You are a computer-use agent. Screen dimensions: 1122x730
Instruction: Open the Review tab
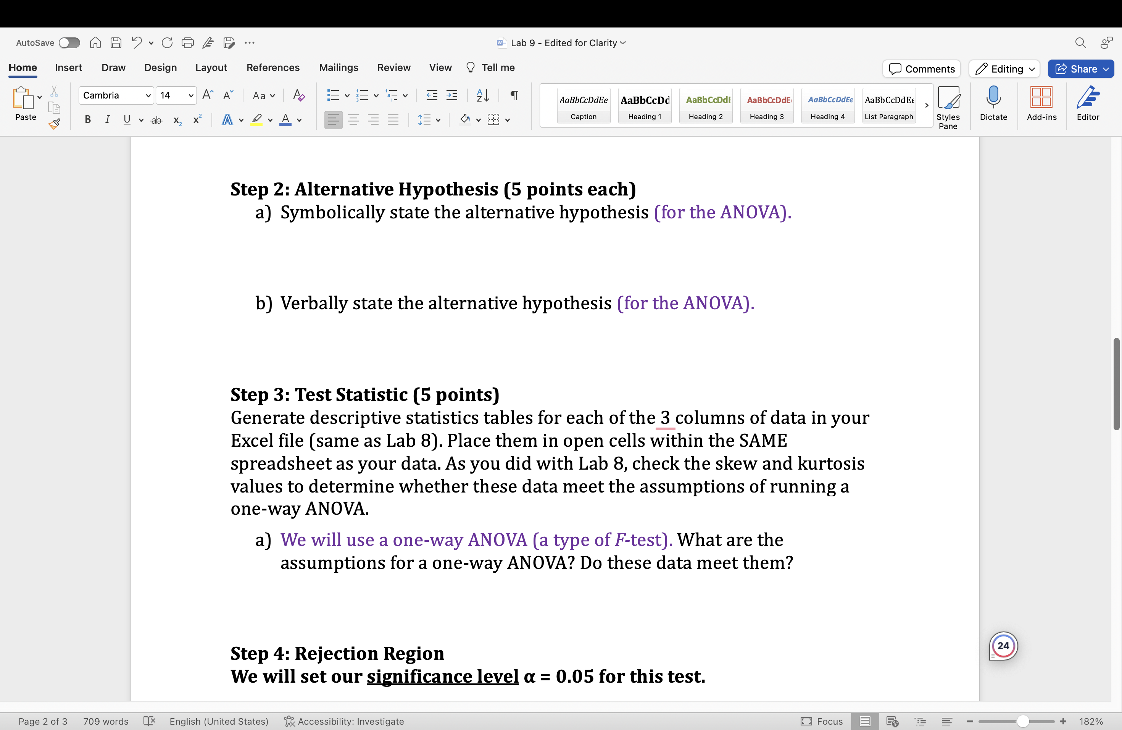[x=394, y=68]
